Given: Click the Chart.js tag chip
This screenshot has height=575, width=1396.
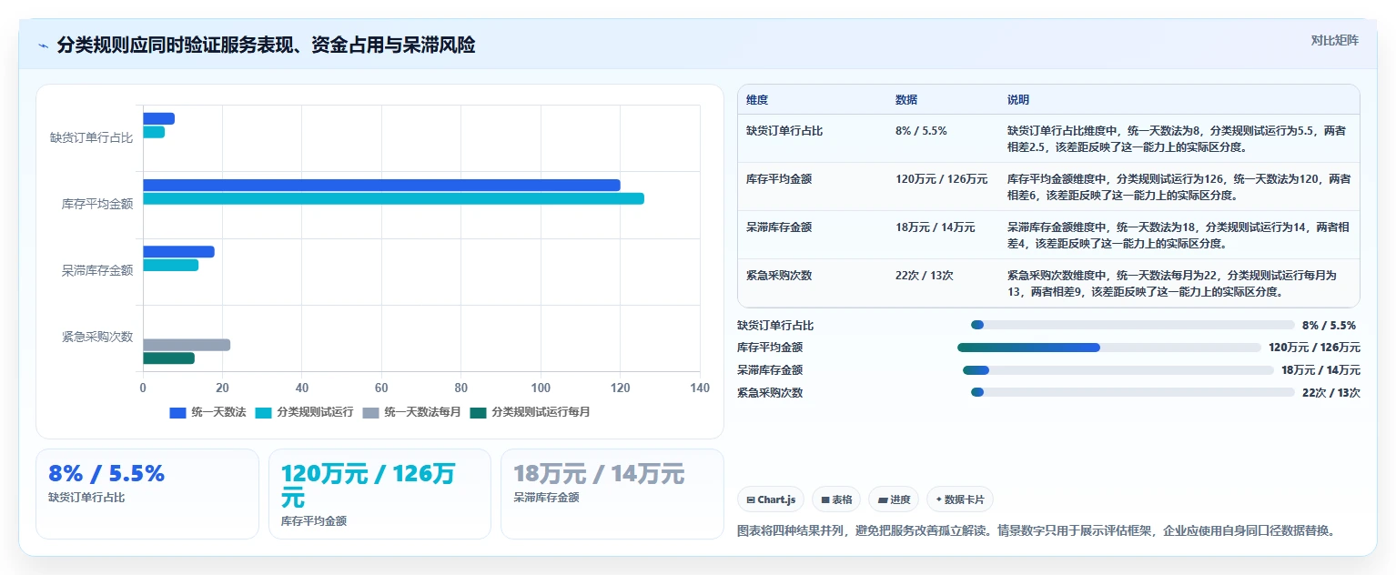Looking at the screenshot, I should pyautogui.click(x=771, y=499).
